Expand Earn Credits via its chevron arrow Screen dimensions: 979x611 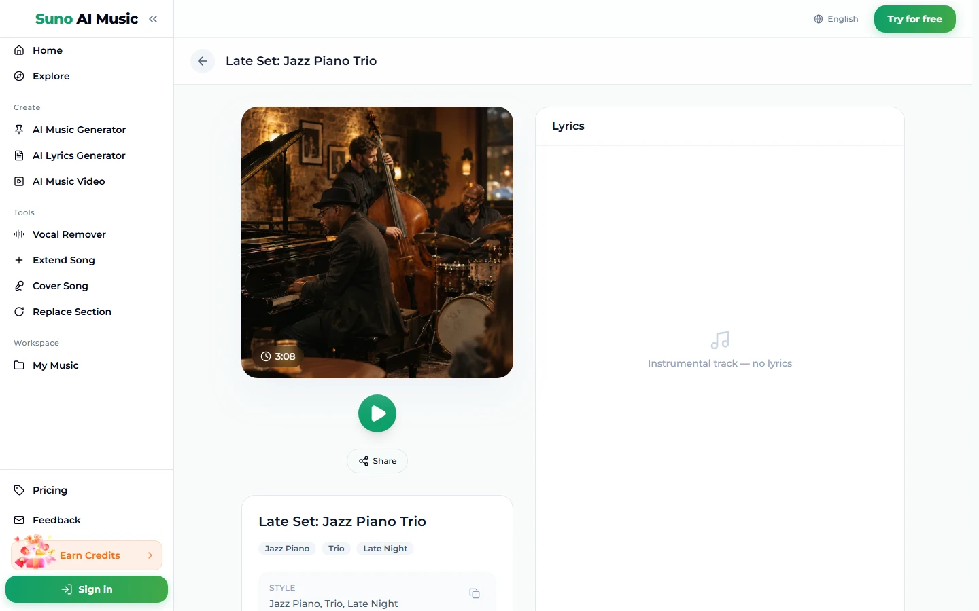point(150,555)
